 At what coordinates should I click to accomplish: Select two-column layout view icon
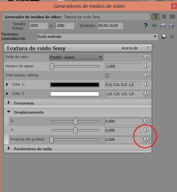coord(164,17)
